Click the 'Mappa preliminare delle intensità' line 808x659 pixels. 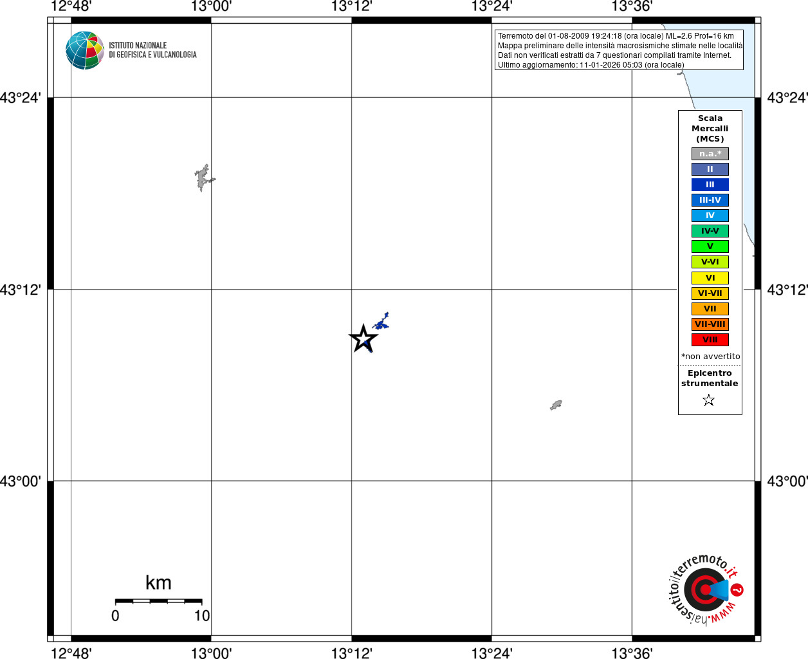[x=620, y=46]
